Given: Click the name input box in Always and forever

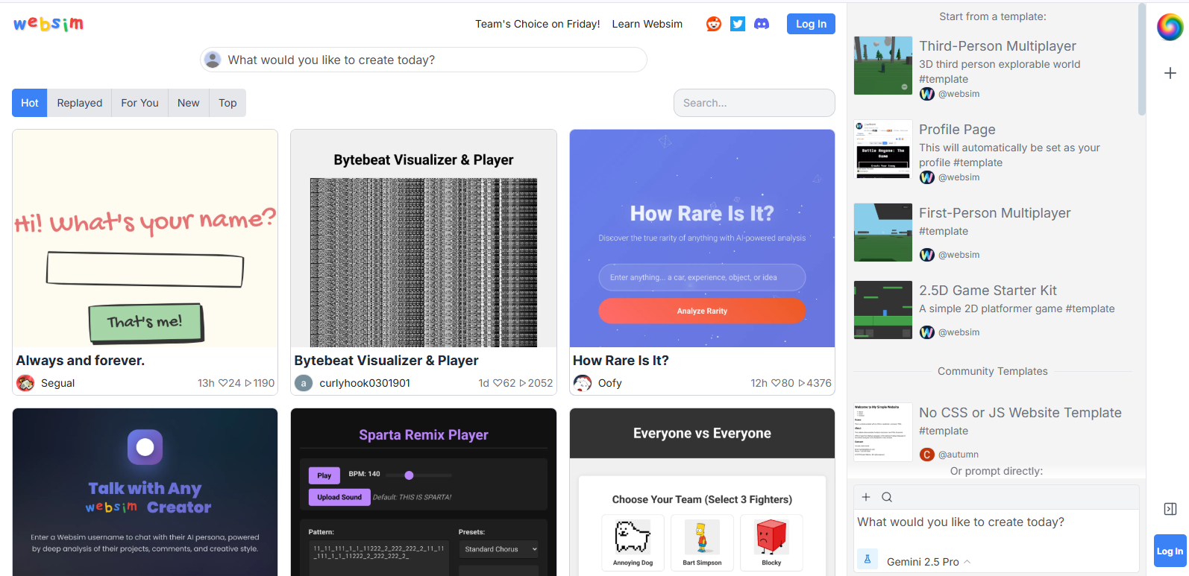Looking at the screenshot, I should tap(145, 269).
